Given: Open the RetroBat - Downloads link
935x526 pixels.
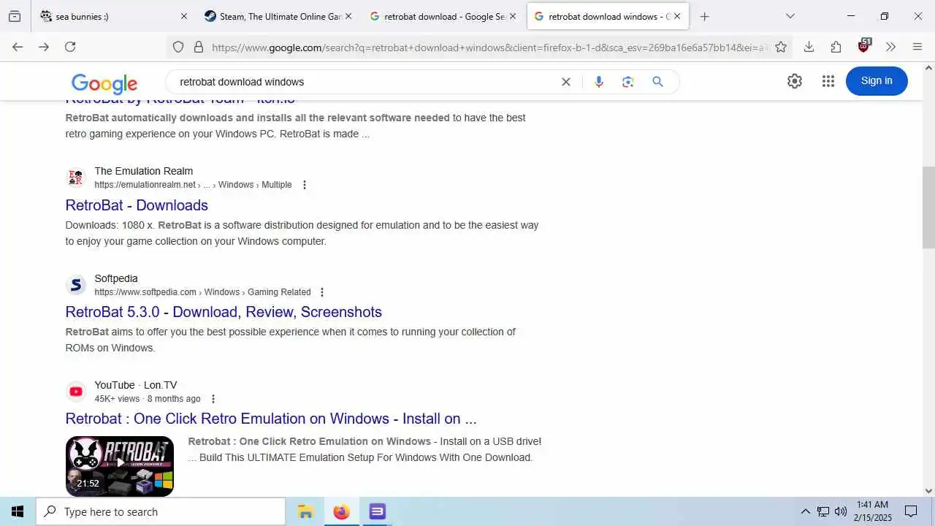Looking at the screenshot, I should 137,205.
